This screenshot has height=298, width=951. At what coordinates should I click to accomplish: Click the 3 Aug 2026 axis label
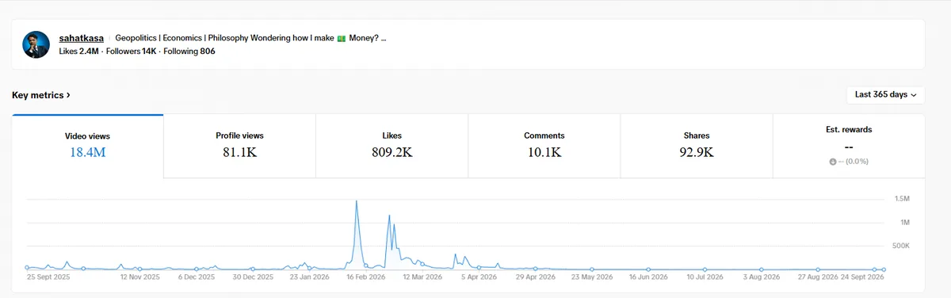point(761,277)
